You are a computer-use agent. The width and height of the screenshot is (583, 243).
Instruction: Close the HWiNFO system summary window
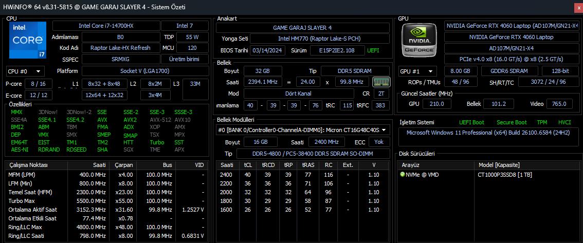coord(578,7)
